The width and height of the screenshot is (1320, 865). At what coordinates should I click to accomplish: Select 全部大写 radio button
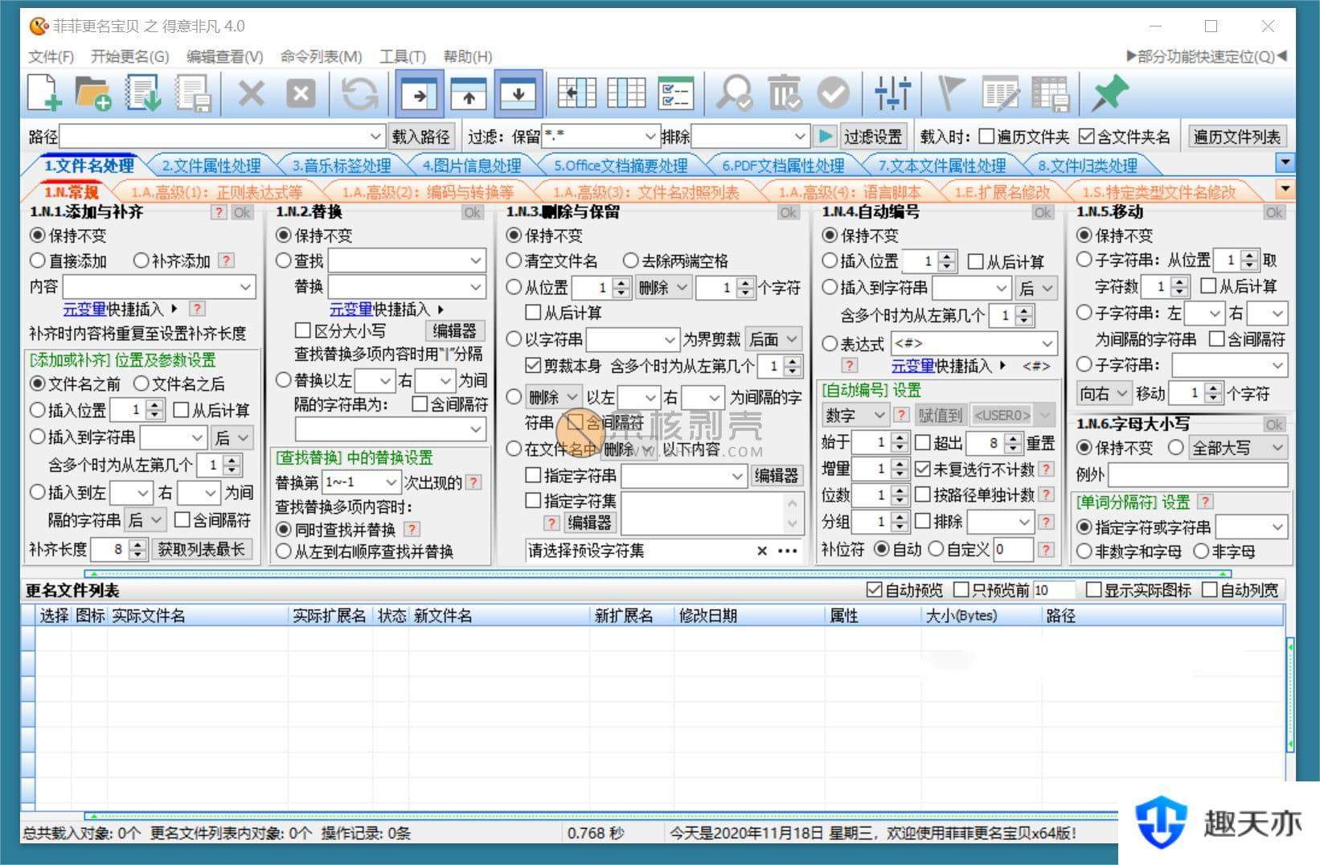[x=1176, y=447]
